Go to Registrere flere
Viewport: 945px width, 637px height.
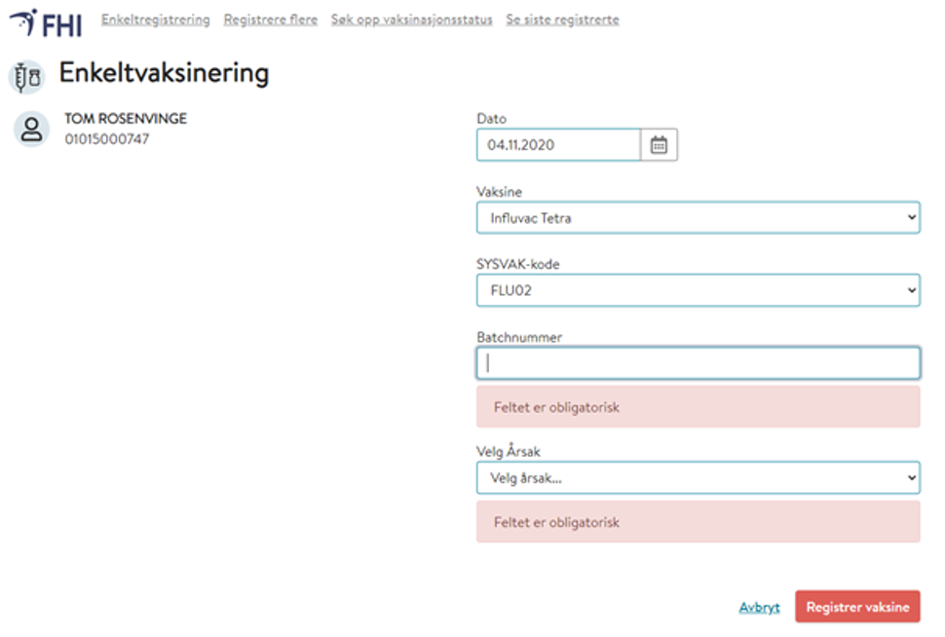point(270,19)
